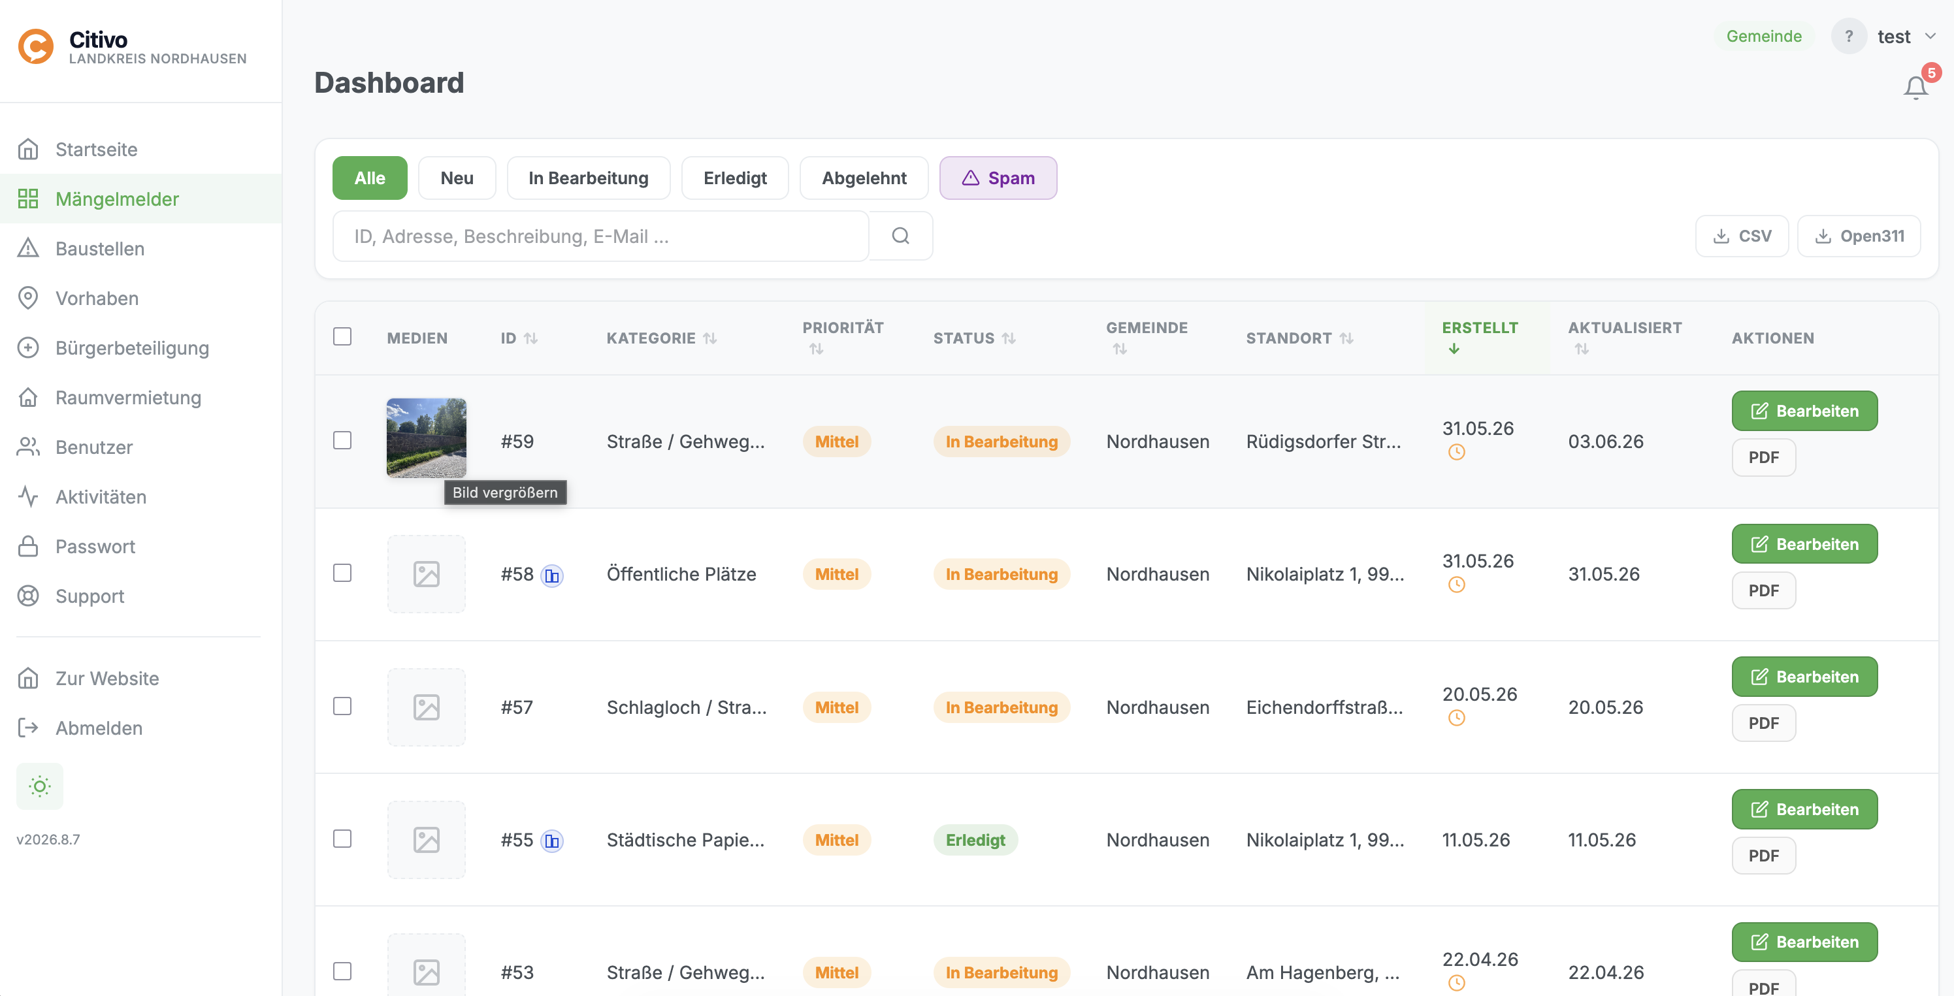Download PDF for report #58

tap(1764, 591)
